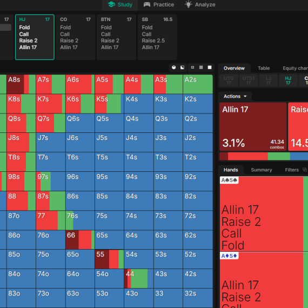Viewport: 308px width, 308px height.
Task: Select the Q7s hand cell
Action: (51, 123)
